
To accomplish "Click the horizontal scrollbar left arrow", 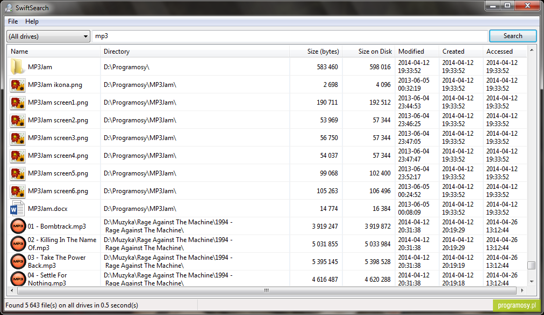I will (x=12, y=290).
